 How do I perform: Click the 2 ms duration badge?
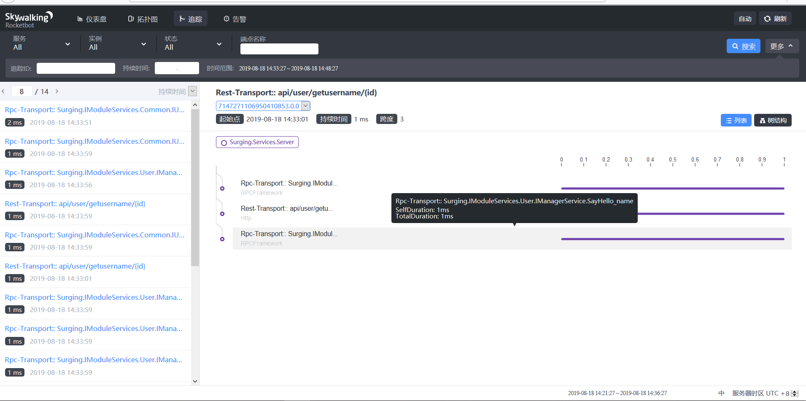pos(15,122)
